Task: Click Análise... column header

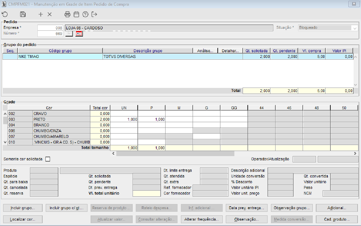Action: [206, 51]
